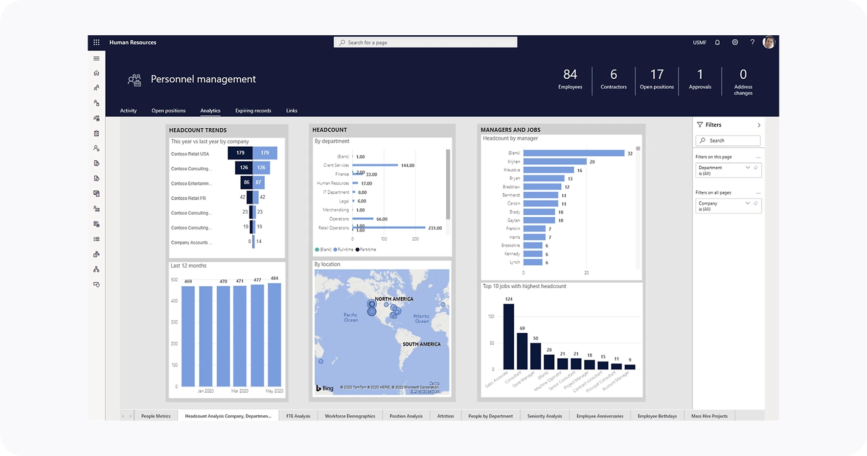Collapse the Filters pane with the chevron
867x456 pixels.
click(x=759, y=125)
